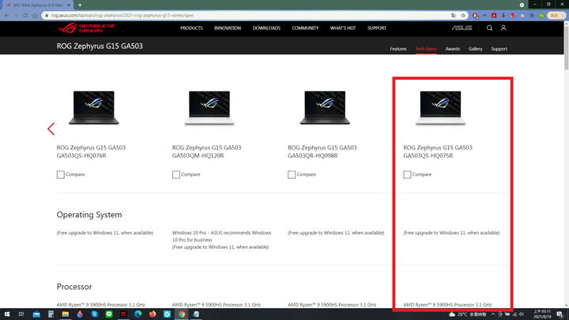
Task: Open the taskbar weather widget
Action: coord(467,314)
